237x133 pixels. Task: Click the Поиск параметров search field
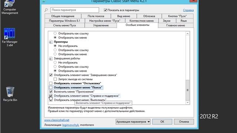pos(75,10)
